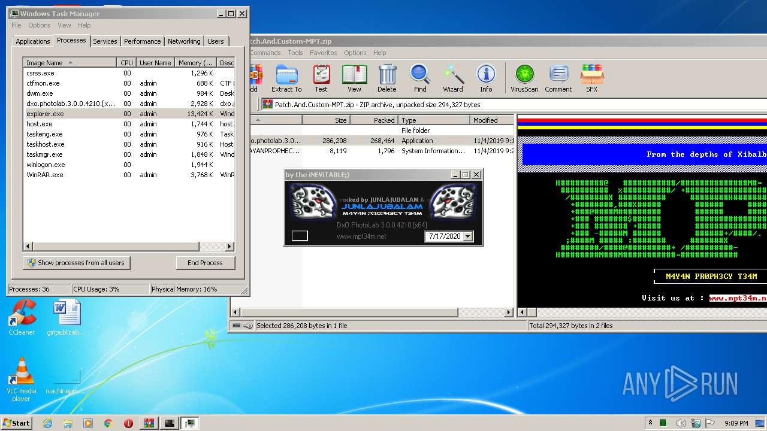Viewport: 767px width, 431px height.
Task: Switch to the Users tab
Action: pos(216,41)
